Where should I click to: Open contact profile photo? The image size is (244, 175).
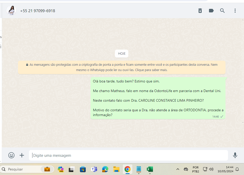[11, 11]
